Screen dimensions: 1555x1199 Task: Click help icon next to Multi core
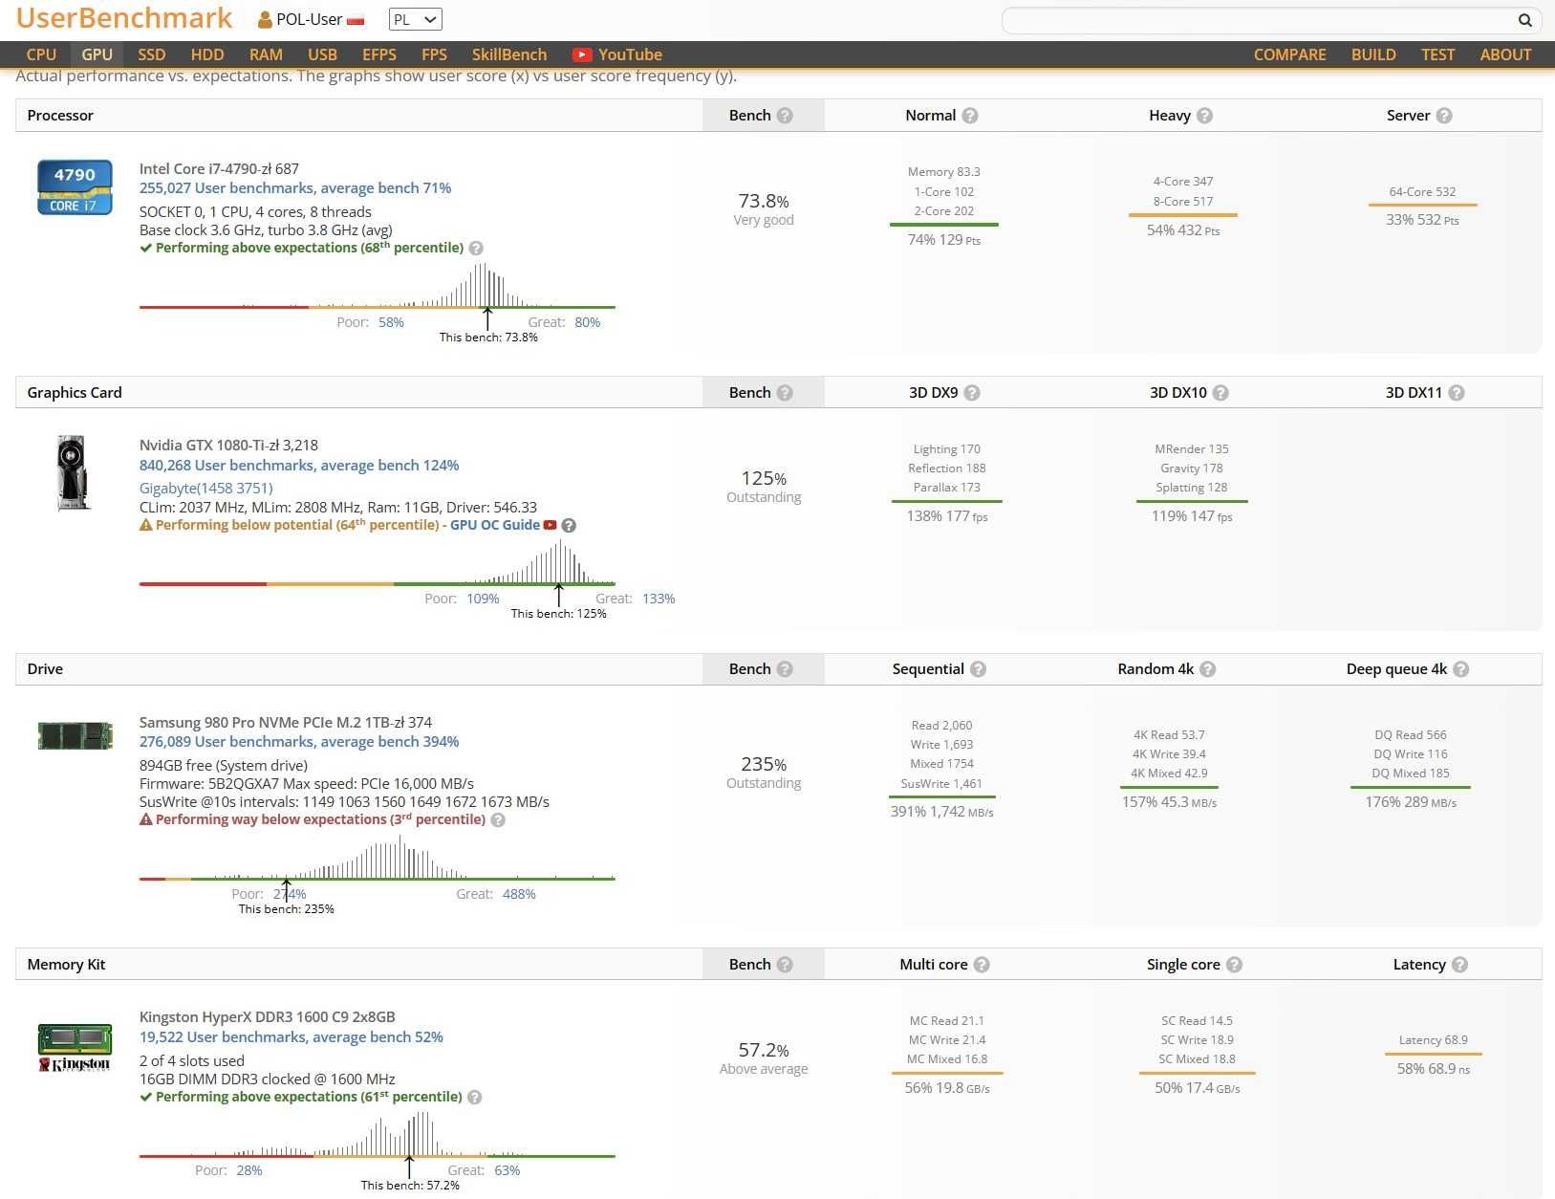982,965
